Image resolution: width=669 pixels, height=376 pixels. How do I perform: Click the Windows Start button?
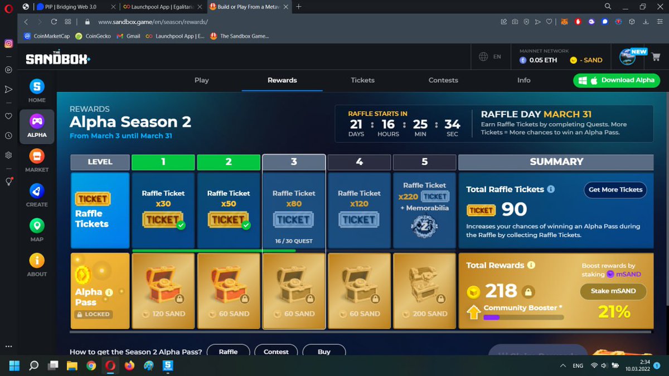click(x=14, y=365)
